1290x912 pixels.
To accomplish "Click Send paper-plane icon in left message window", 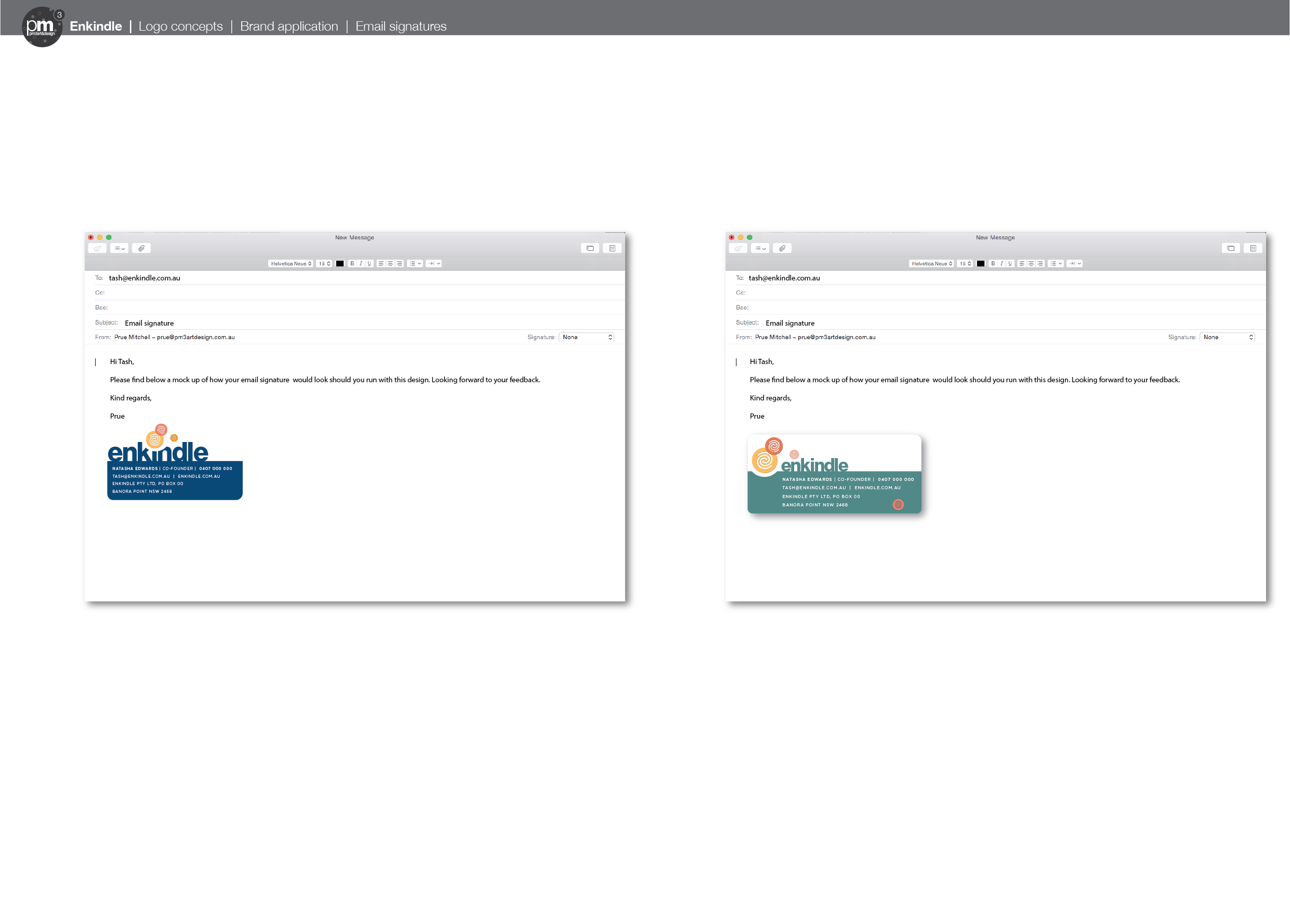I will coord(97,248).
